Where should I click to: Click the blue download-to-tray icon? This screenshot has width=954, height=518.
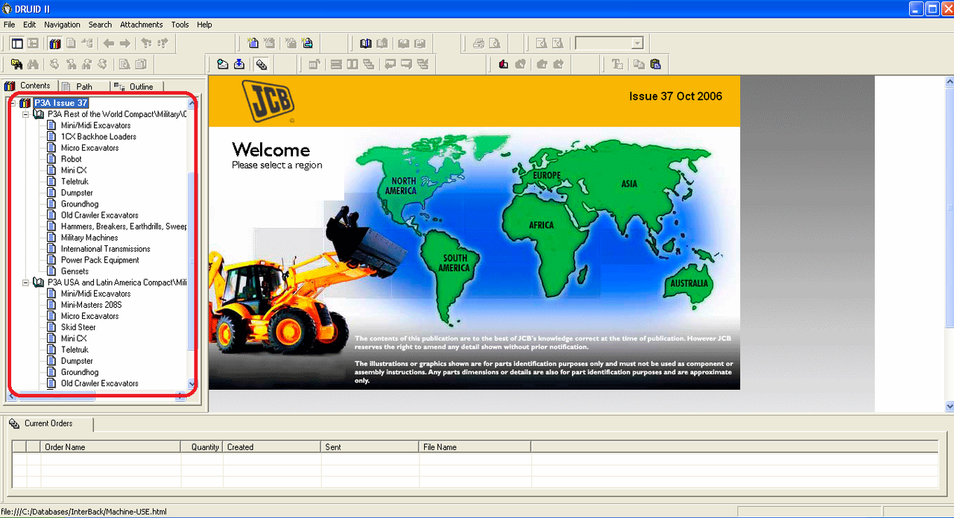[x=239, y=64]
